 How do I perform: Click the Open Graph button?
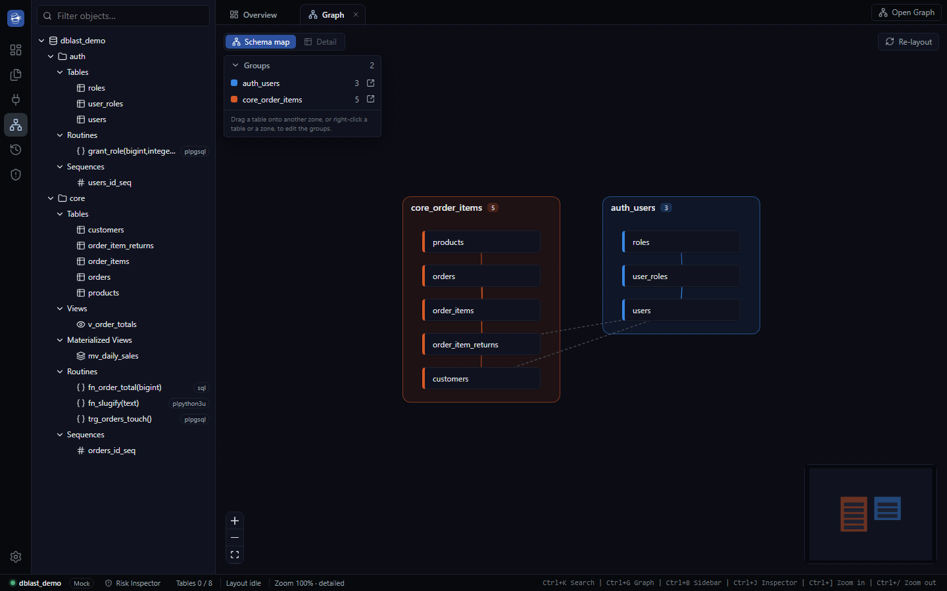pyautogui.click(x=906, y=12)
